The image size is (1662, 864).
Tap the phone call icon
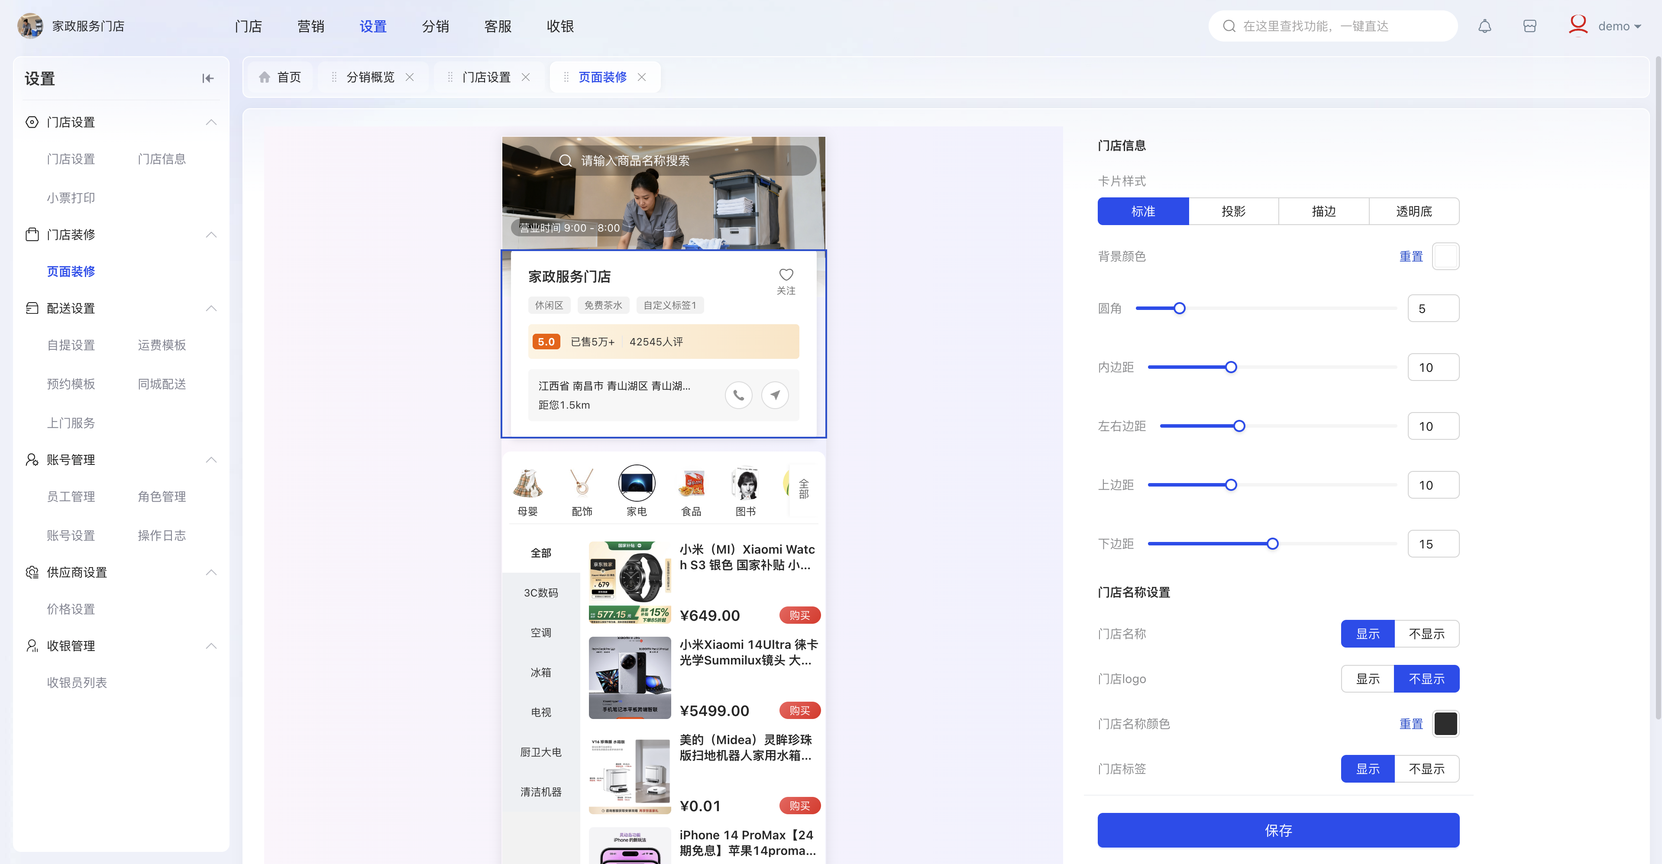tap(739, 395)
